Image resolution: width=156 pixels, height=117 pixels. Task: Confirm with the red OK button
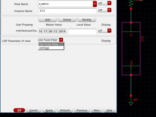click(19, 110)
